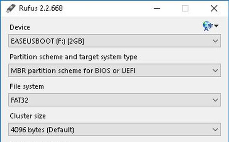Open the MBR partition scheme for BIOS or UEFI dropdown

pos(114,70)
